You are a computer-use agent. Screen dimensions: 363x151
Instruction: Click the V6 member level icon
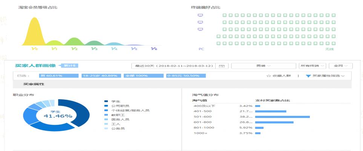click(154, 49)
